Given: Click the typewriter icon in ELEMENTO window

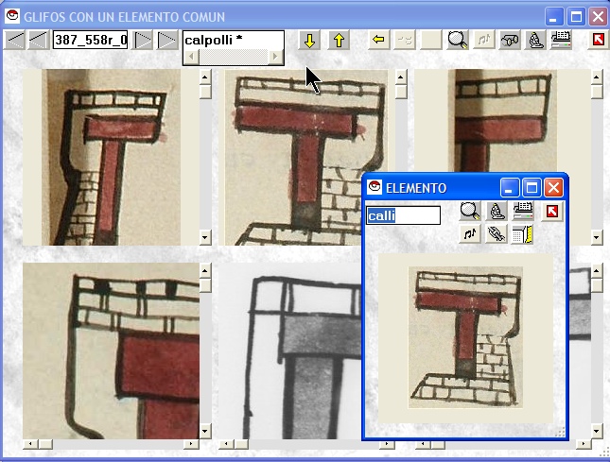Looking at the screenshot, I should pos(522,211).
